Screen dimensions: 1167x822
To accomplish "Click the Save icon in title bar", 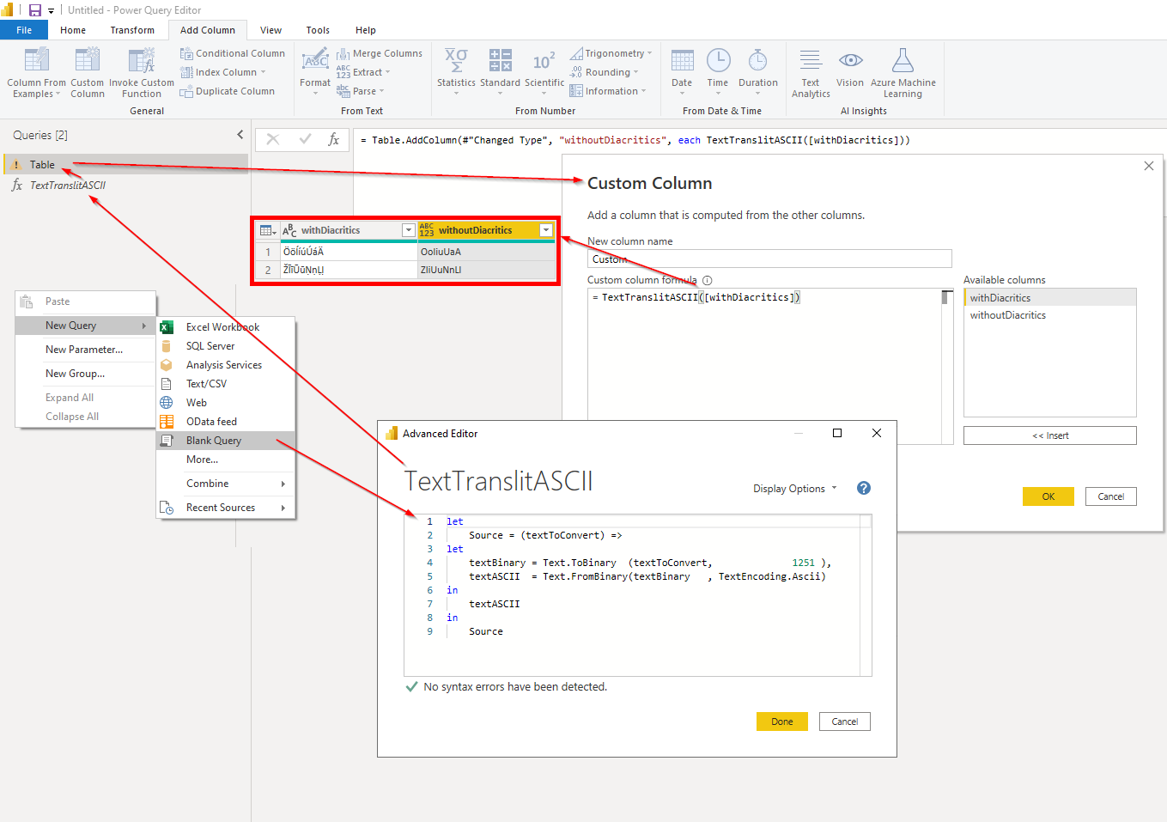I will tap(35, 10).
